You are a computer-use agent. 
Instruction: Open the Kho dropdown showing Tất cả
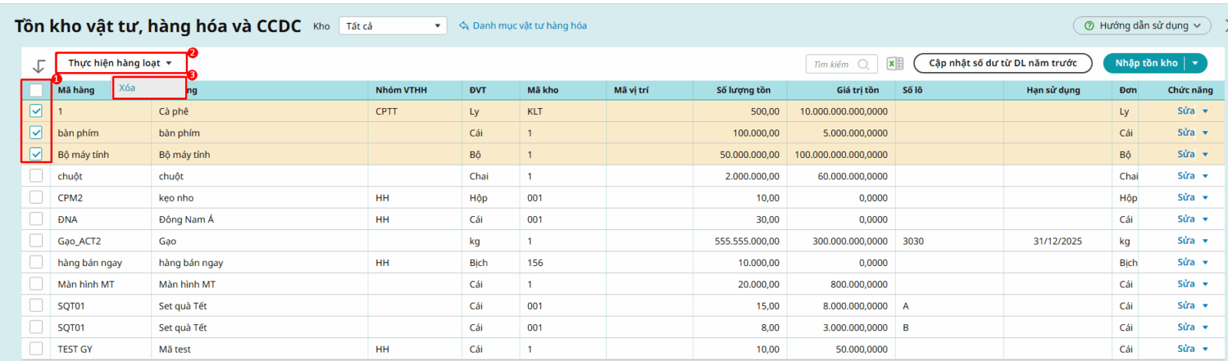(x=392, y=26)
